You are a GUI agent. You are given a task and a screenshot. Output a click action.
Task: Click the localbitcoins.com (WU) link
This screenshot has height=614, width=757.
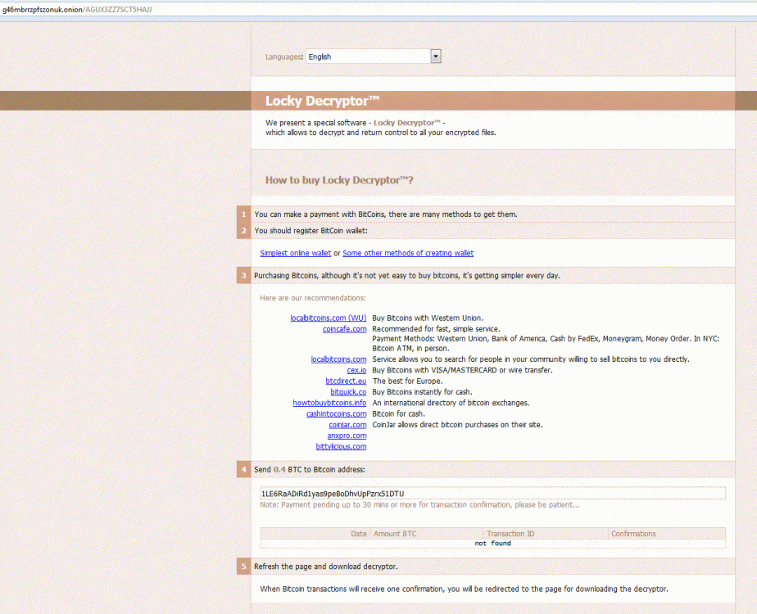tap(329, 318)
